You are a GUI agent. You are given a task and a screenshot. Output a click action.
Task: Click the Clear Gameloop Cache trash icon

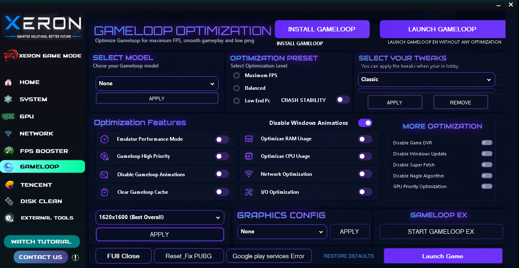tap(105, 192)
